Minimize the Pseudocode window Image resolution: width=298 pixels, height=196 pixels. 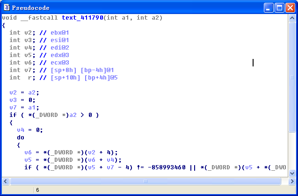pos(269,8)
